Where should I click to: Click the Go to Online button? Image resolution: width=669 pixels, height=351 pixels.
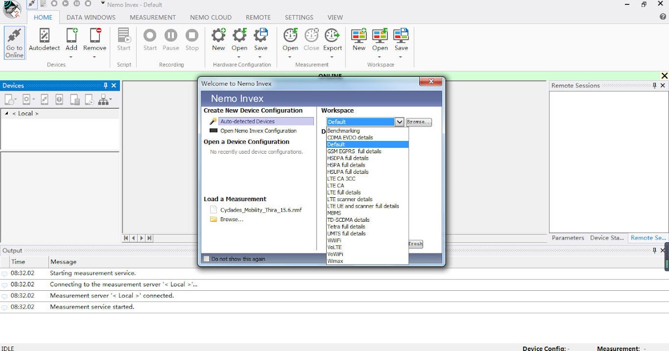tap(14, 43)
